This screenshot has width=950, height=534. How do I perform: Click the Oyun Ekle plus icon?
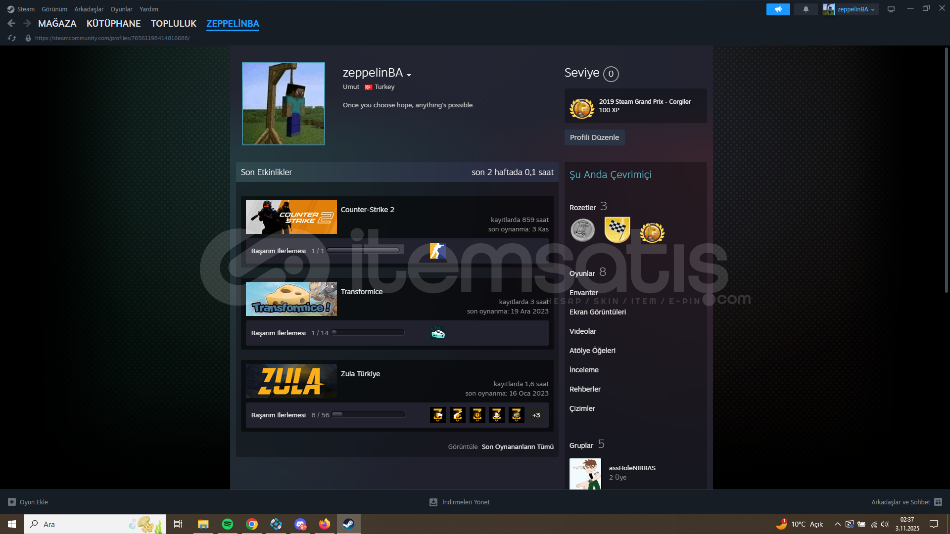[x=12, y=502]
